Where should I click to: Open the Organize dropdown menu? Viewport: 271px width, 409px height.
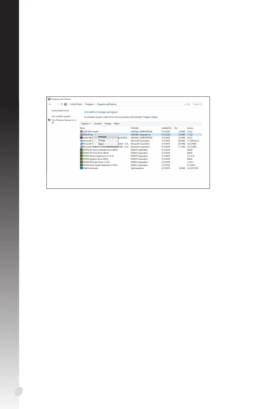(x=86, y=124)
